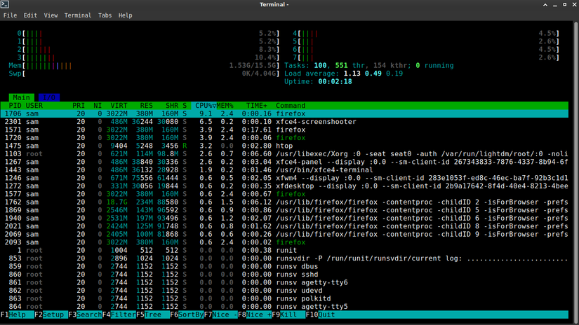Click the F1 Help button

coord(17,315)
